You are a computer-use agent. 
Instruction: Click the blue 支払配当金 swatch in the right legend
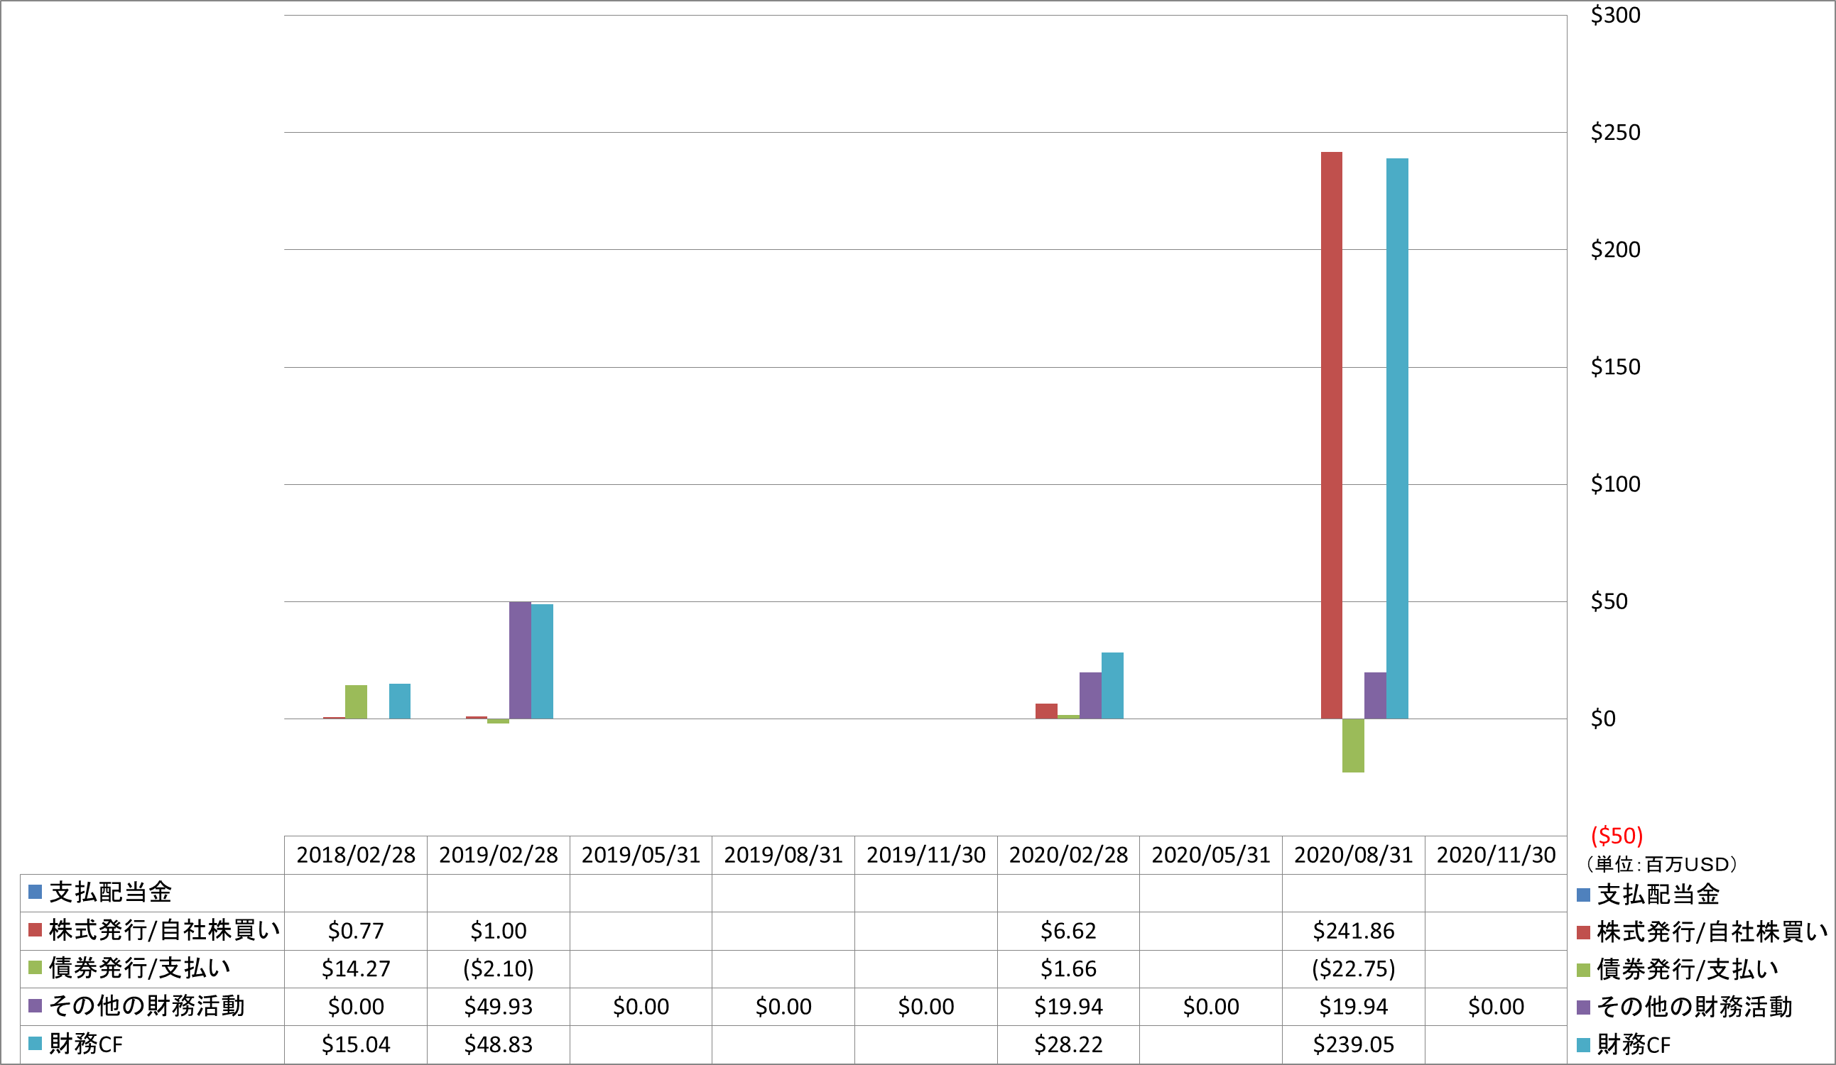1583,895
